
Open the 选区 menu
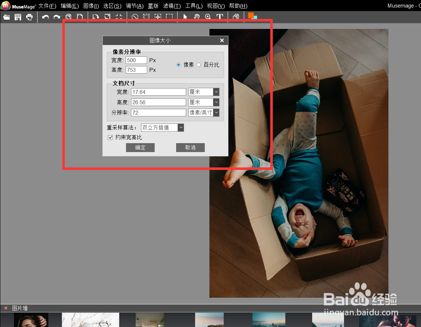pos(112,6)
